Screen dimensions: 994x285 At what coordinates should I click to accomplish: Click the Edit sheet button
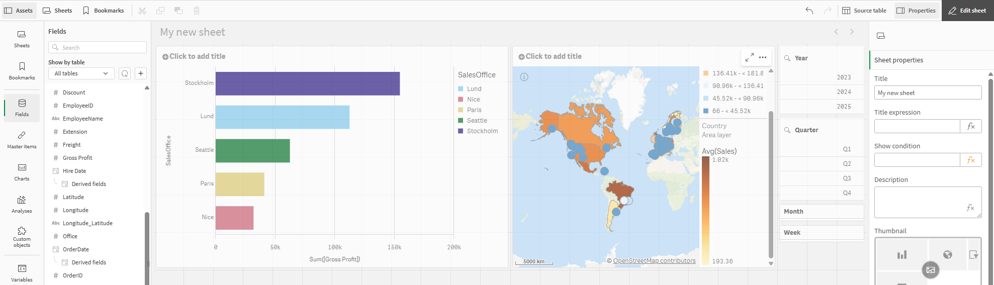(x=967, y=11)
